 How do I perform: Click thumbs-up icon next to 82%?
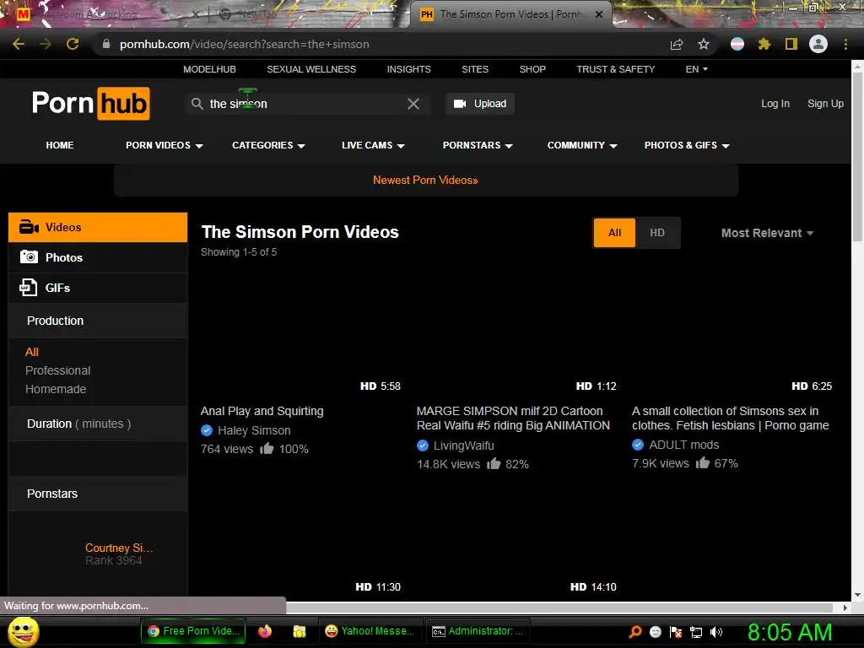point(494,463)
